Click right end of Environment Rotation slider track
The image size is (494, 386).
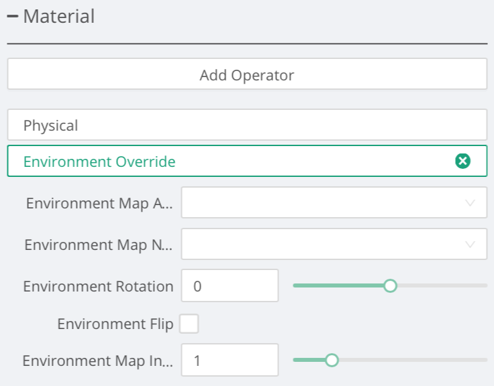pyautogui.click(x=482, y=286)
